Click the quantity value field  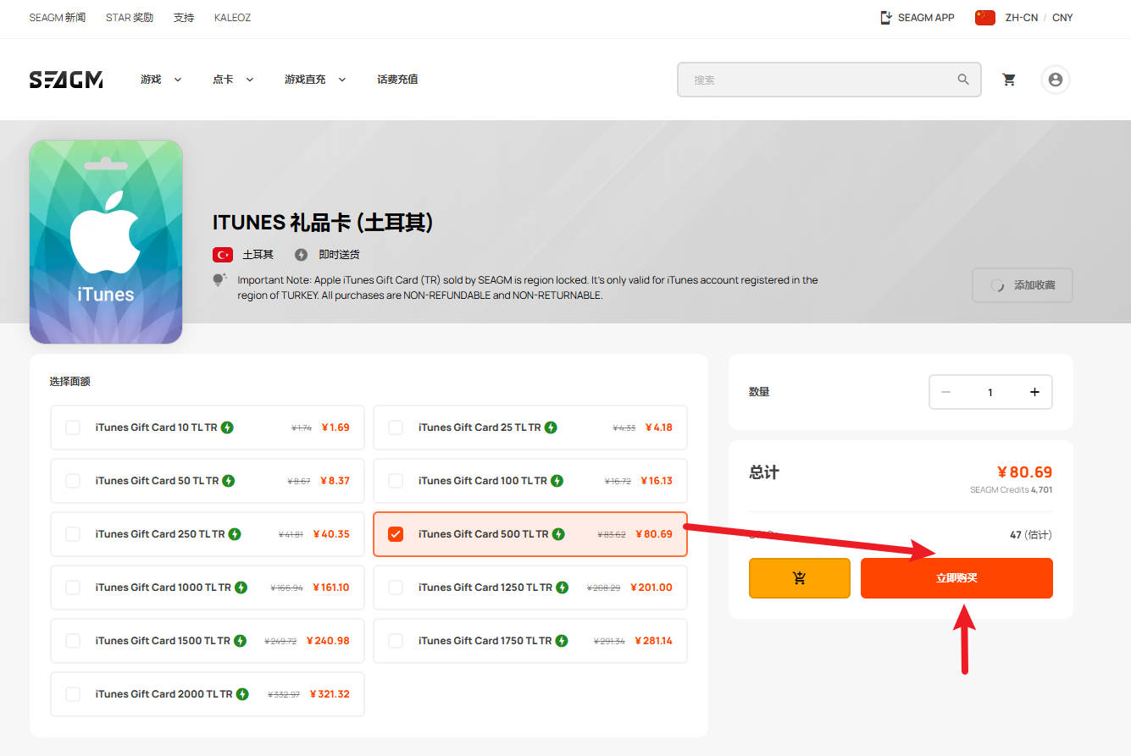pyautogui.click(x=990, y=392)
